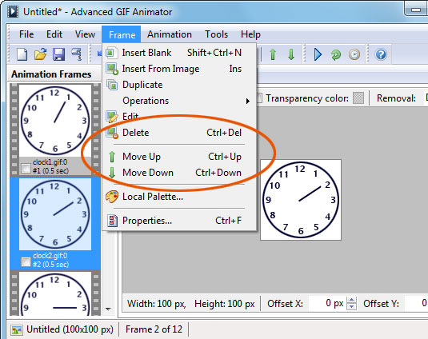Click the clock frame delay icon

(x=354, y=54)
